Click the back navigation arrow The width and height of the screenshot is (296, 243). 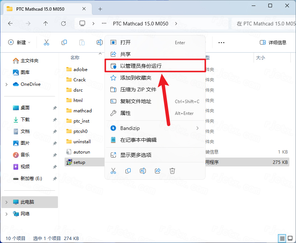tap(10, 23)
